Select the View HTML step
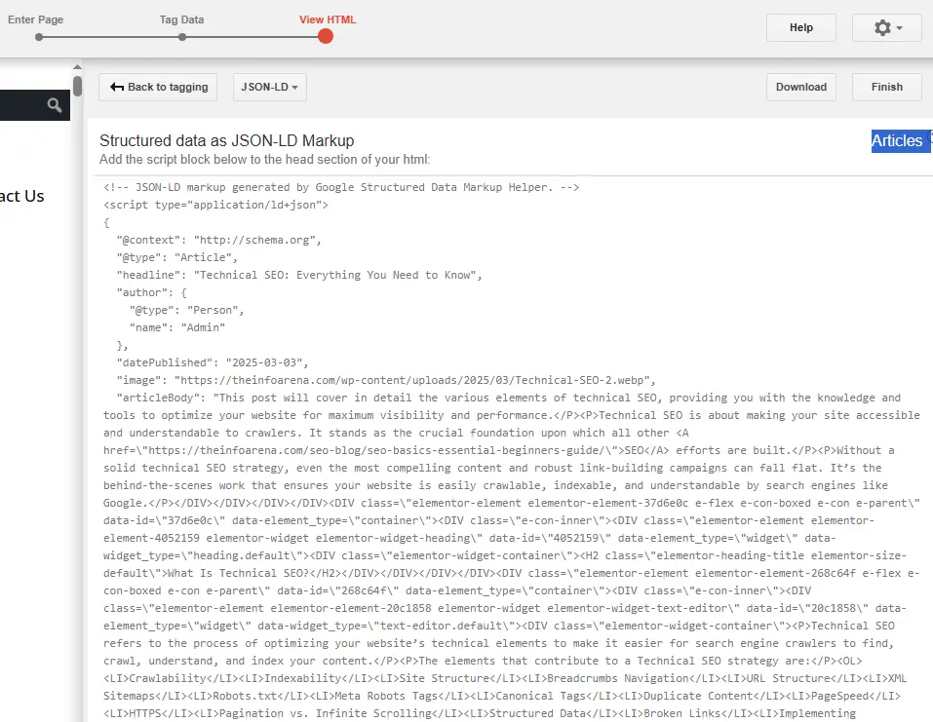 tap(328, 19)
